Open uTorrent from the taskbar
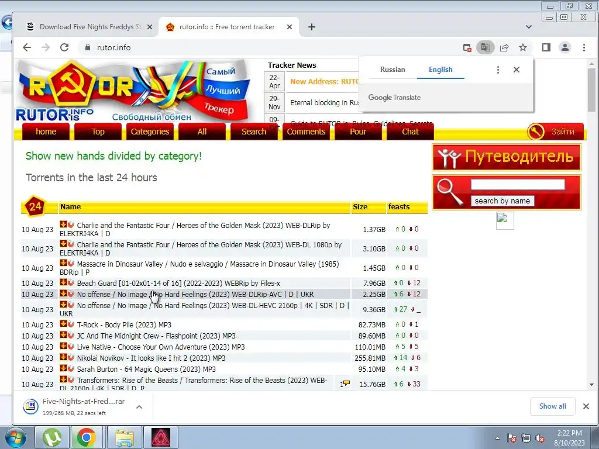This screenshot has width=599, height=449. [x=51, y=437]
